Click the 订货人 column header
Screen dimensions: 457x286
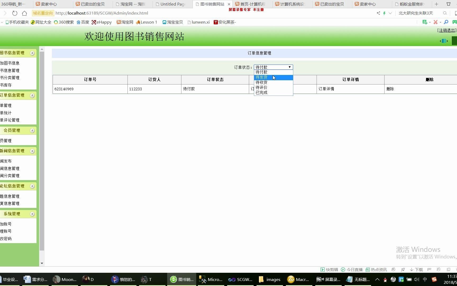pos(154,79)
